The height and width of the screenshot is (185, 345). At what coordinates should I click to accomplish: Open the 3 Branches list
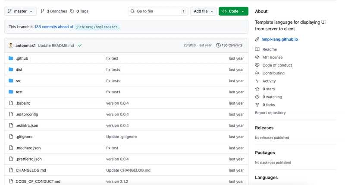click(x=53, y=11)
